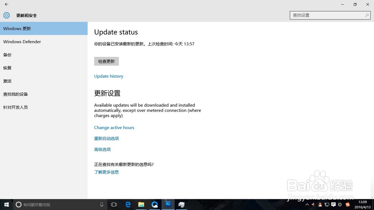Viewport: 374px width, 210px height.
Task: Open the blue Q browser taskbar icon
Action: point(154,204)
